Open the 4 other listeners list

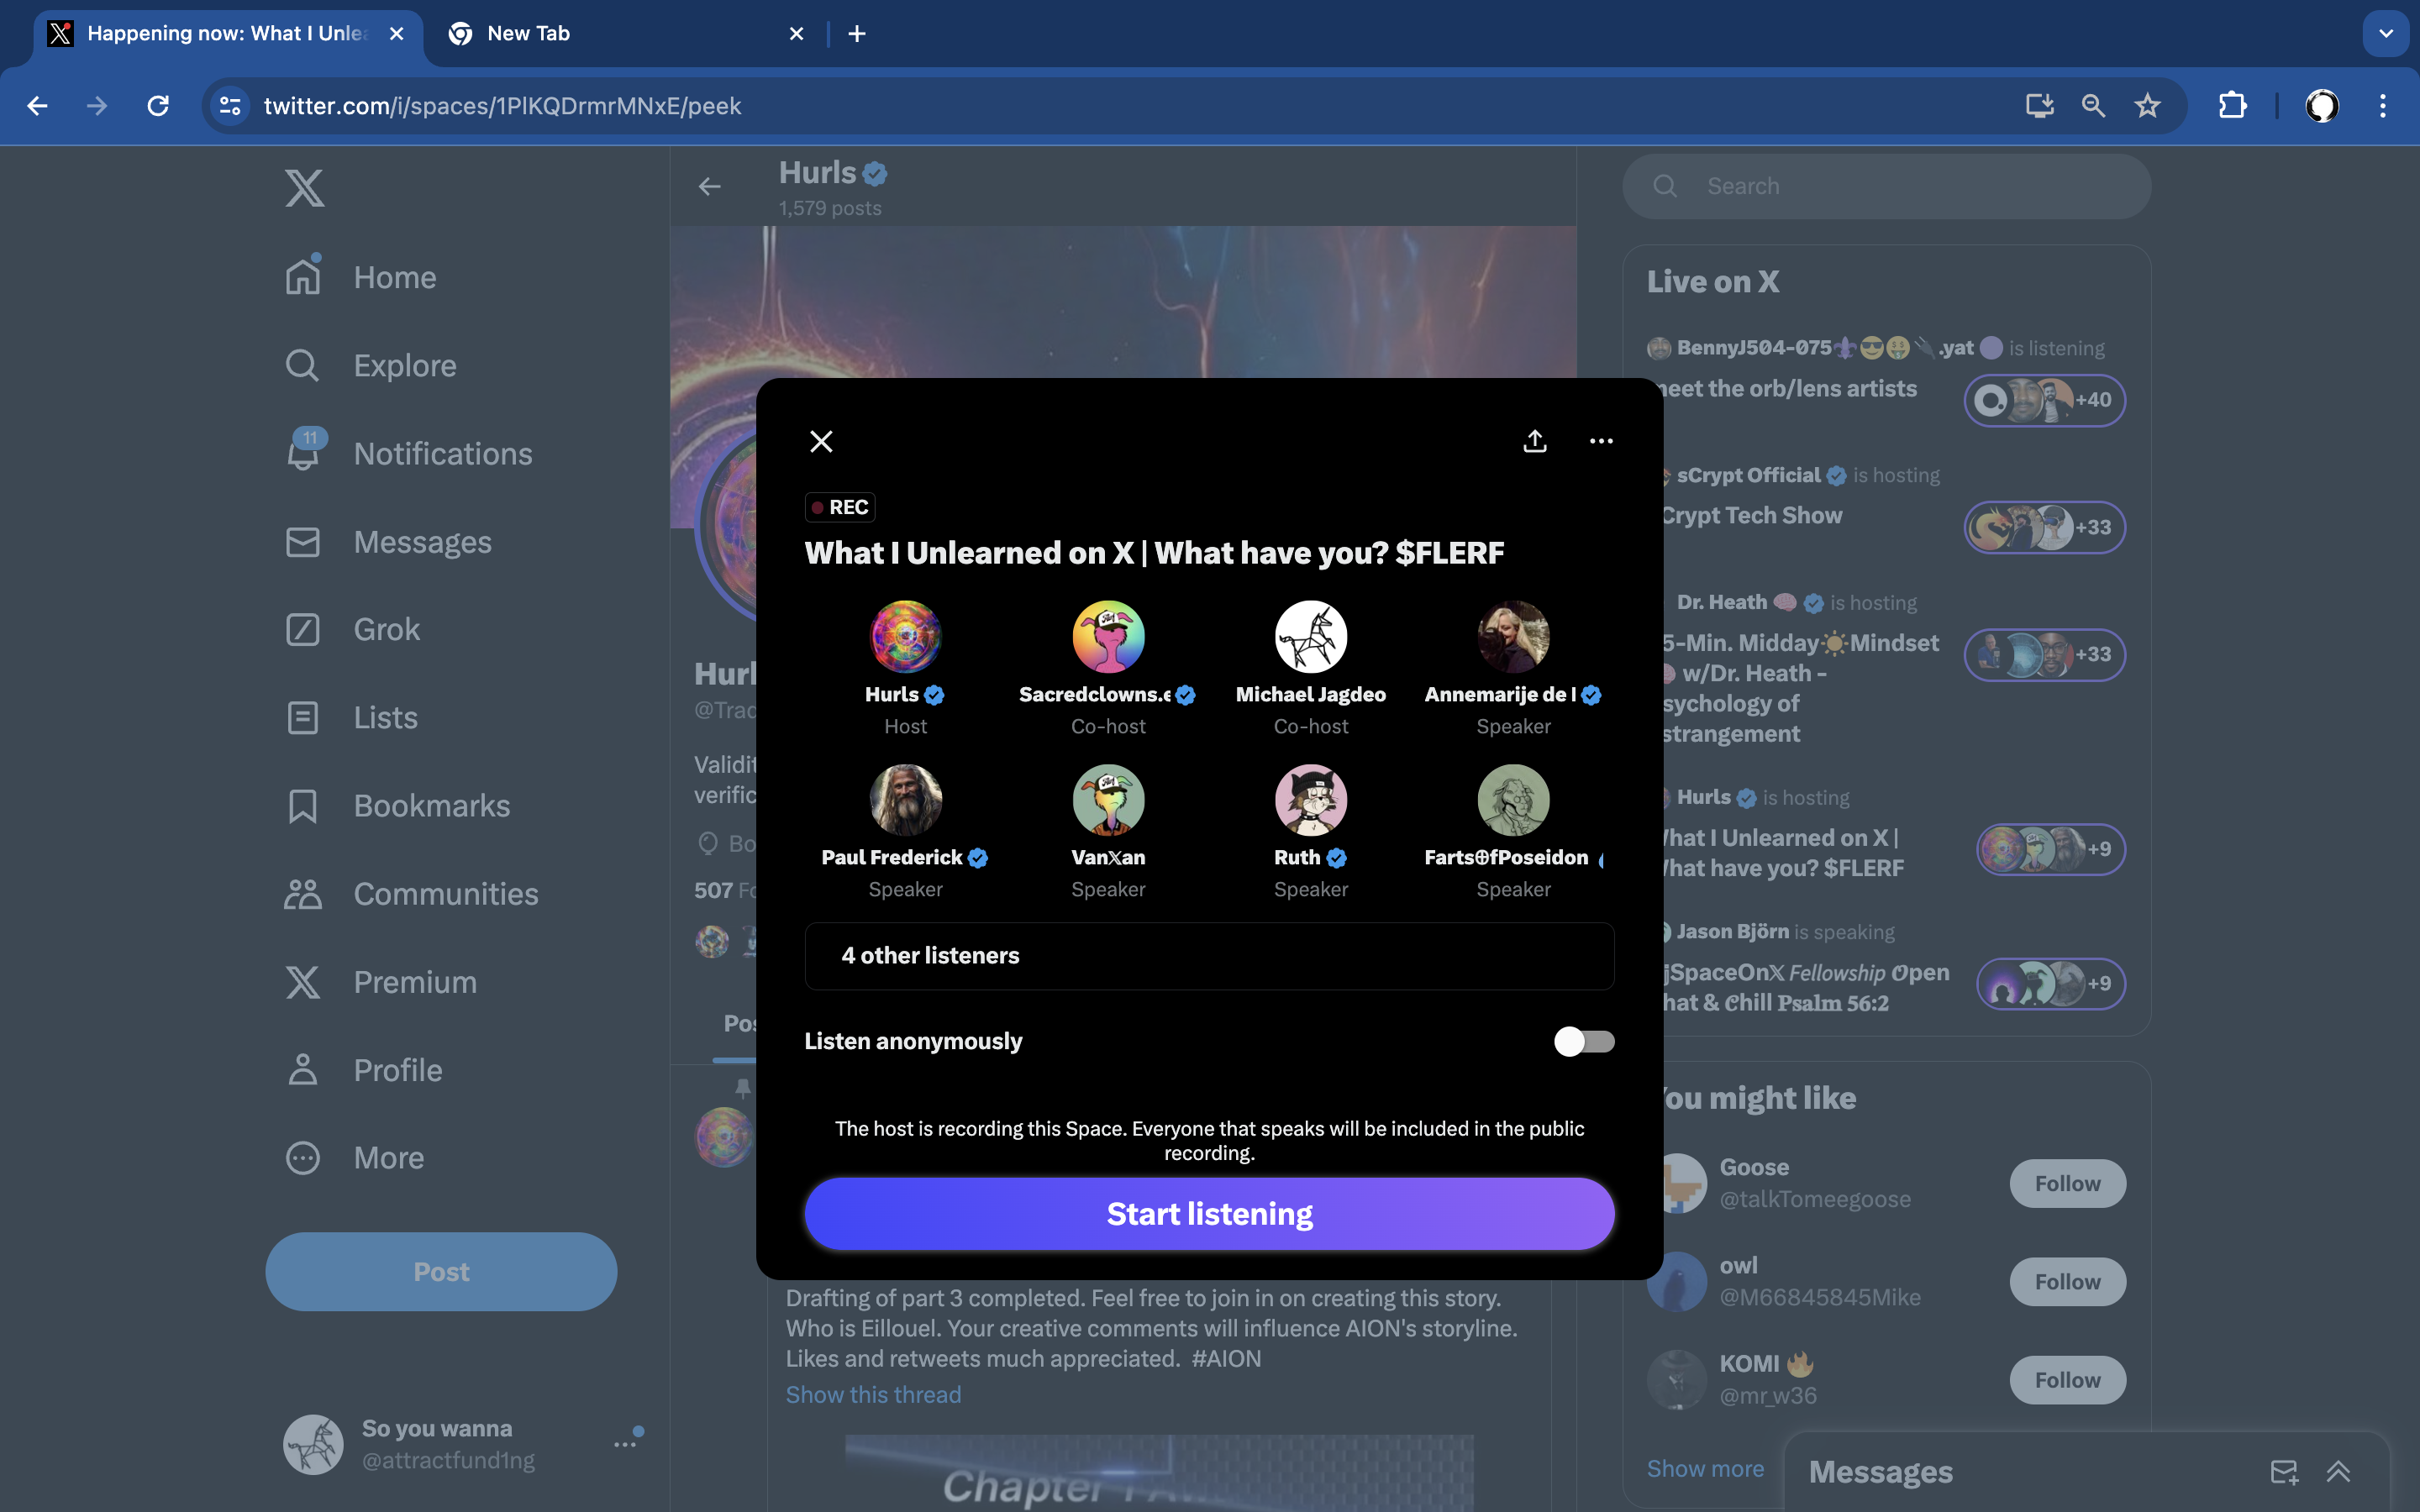pos(1209,956)
